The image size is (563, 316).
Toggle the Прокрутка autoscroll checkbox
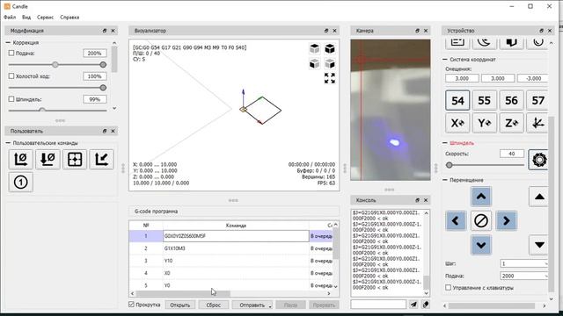[x=131, y=305]
